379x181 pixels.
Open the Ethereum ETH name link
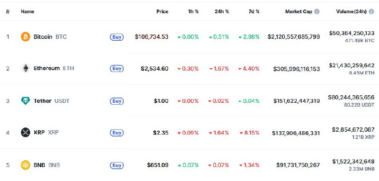pos(54,68)
